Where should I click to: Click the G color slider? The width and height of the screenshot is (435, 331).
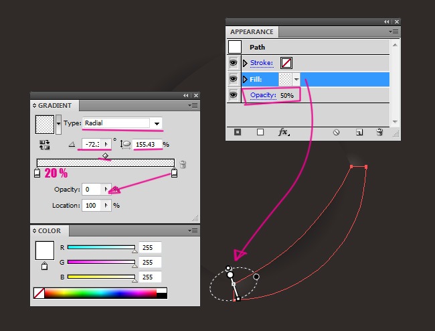point(101,262)
